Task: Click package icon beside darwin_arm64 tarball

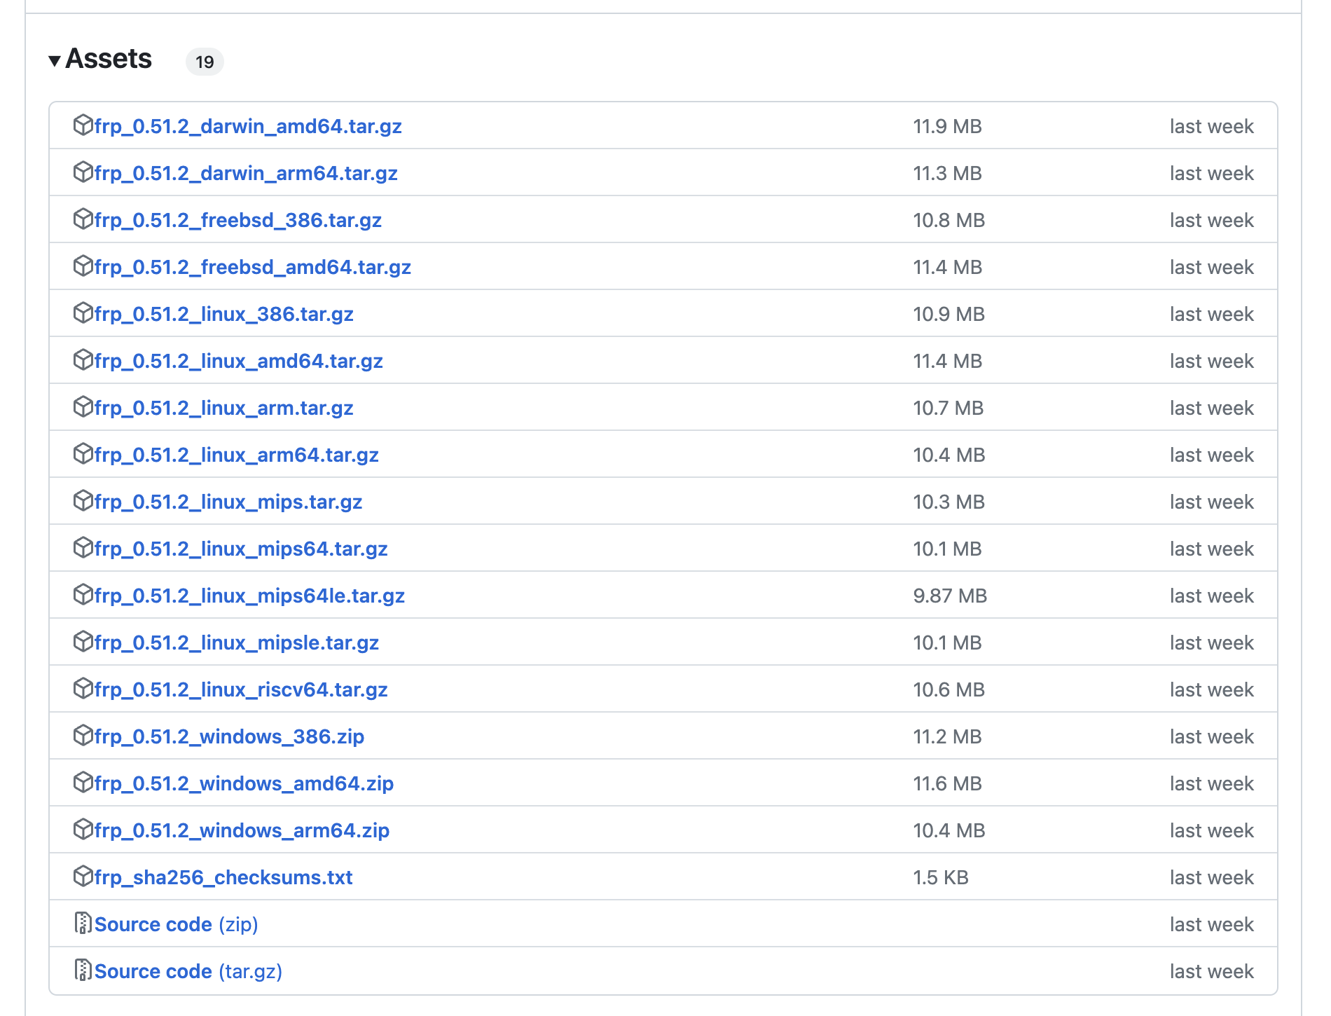Action: (x=83, y=172)
